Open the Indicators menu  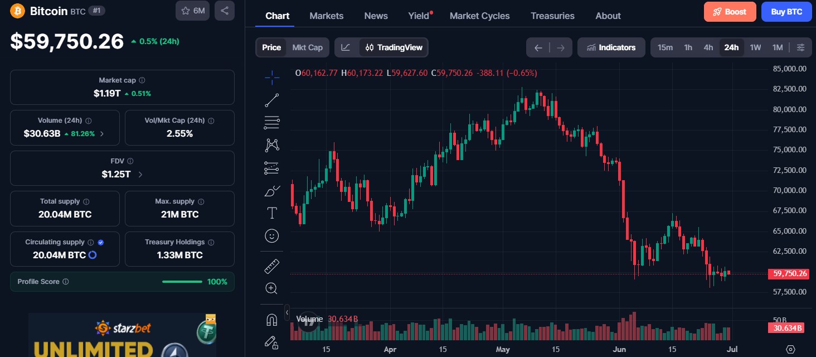coord(611,47)
